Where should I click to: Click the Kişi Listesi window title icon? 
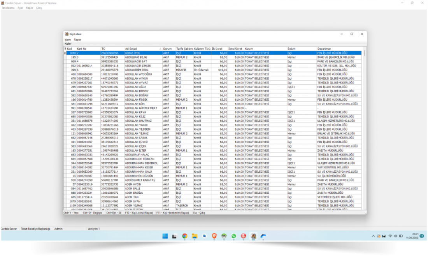[x=67, y=34]
